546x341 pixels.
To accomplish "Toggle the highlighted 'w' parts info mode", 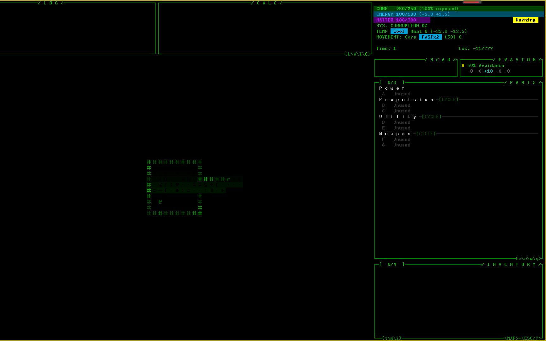I will [531, 259].
